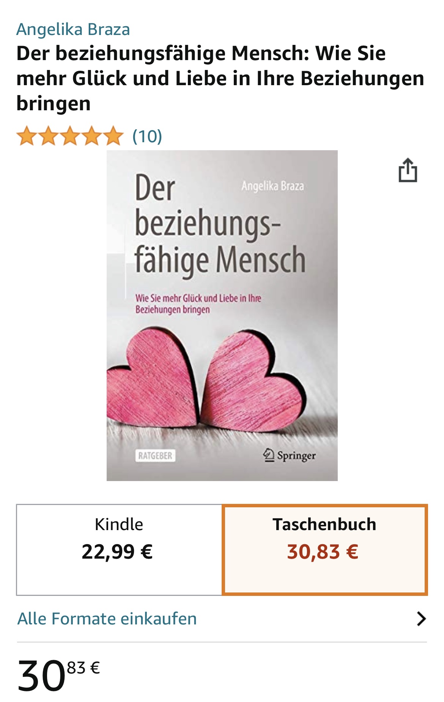The height and width of the screenshot is (702, 444).
Task: Select the Kindle format option
Action: pos(119,550)
